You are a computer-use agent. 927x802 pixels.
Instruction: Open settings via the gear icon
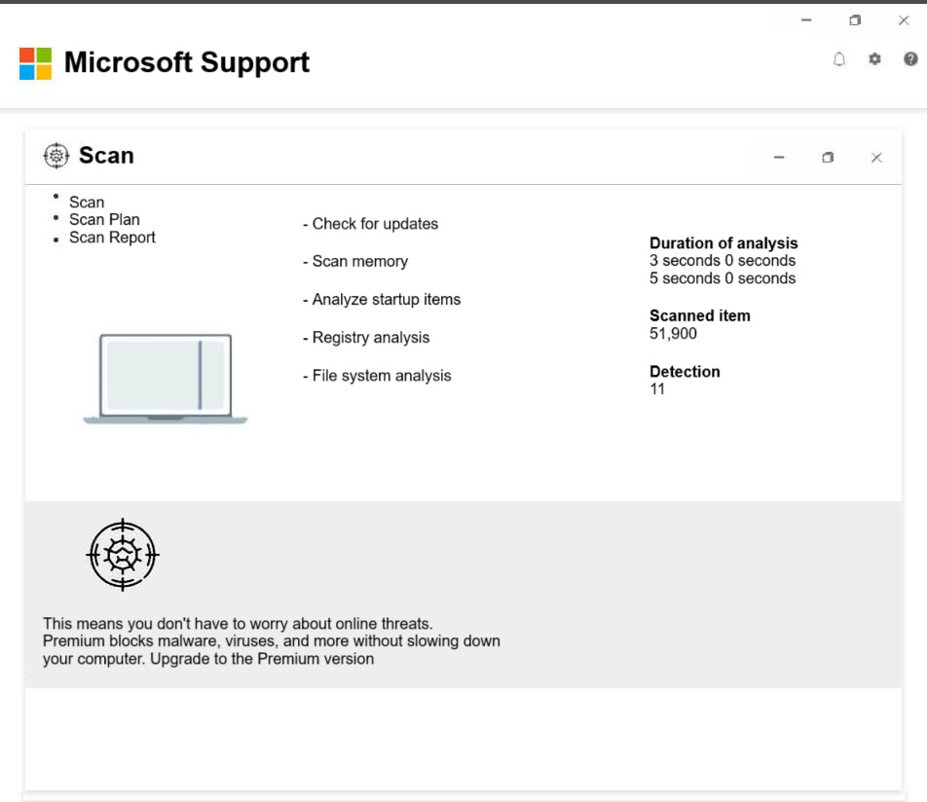(874, 59)
